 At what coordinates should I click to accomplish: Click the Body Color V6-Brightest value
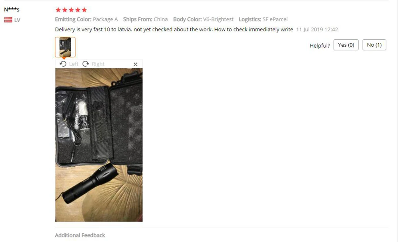coord(218,19)
